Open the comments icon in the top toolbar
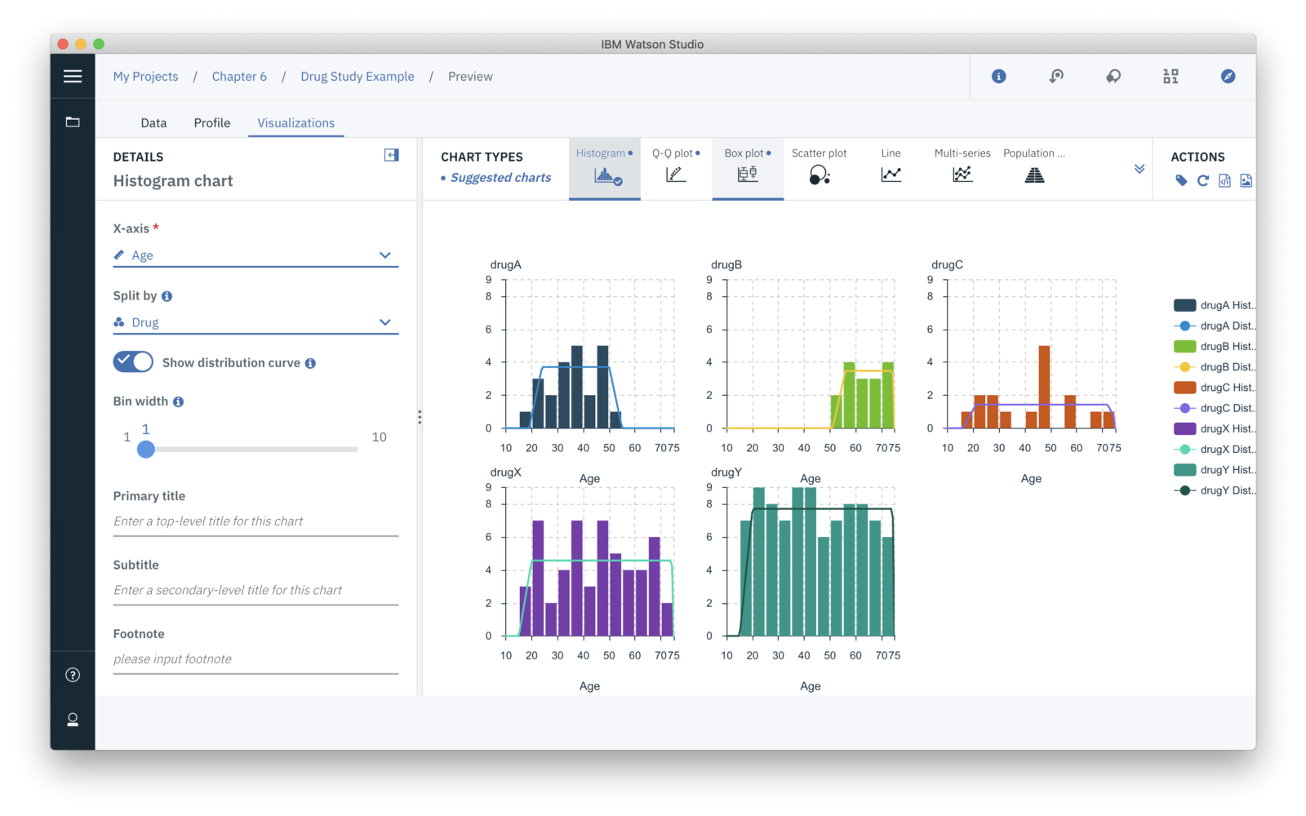Image resolution: width=1306 pixels, height=816 pixels. (1113, 76)
